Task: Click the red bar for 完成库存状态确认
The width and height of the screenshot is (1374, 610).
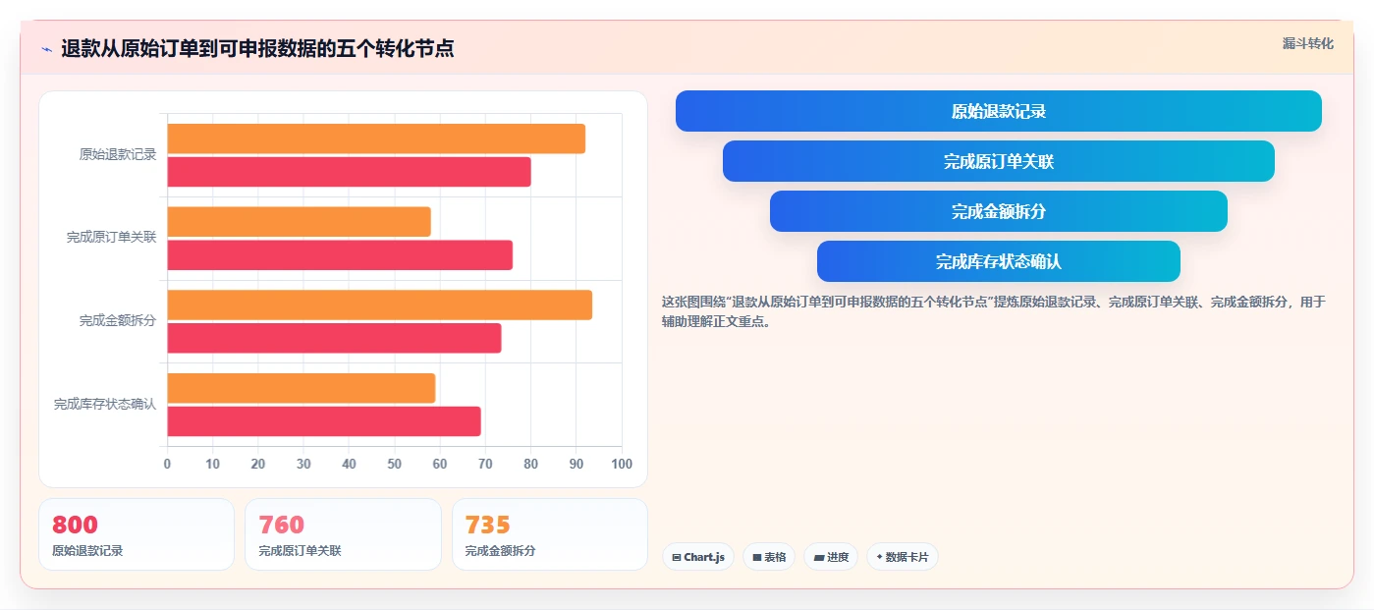Action: [324, 421]
